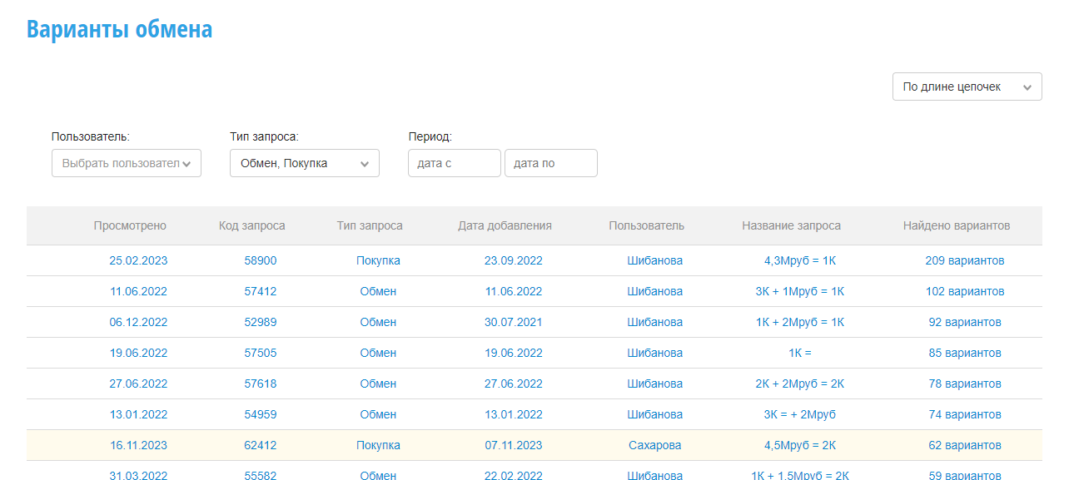Open request code 62412

261,445
